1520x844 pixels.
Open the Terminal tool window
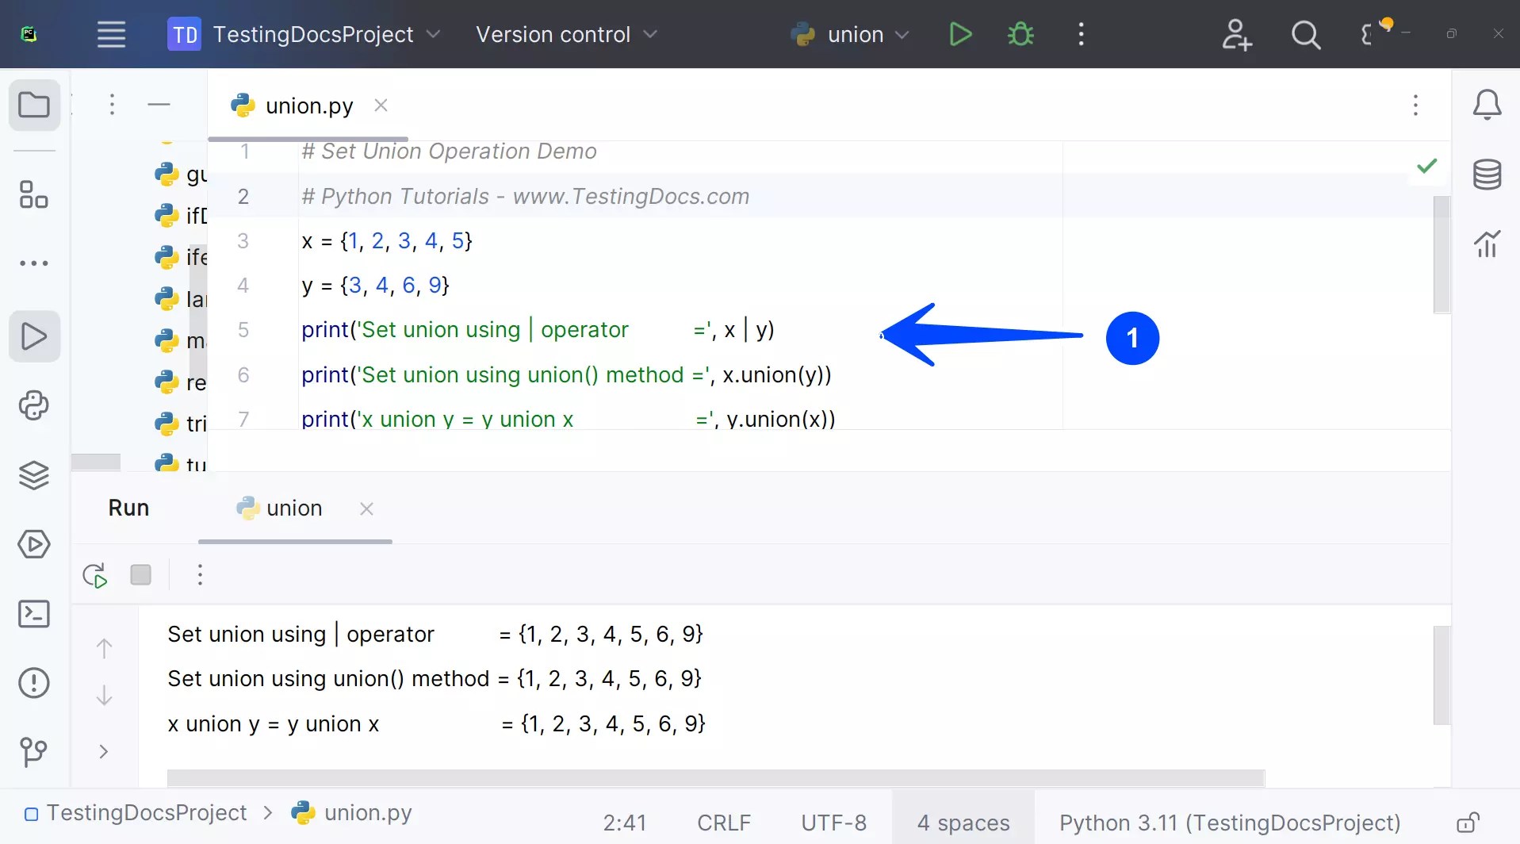pos(34,613)
